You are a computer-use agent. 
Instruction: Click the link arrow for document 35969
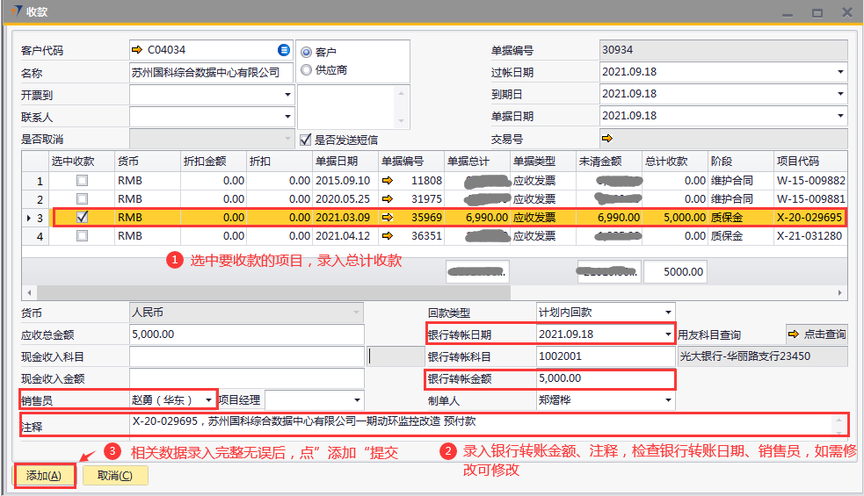tap(388, 217)
